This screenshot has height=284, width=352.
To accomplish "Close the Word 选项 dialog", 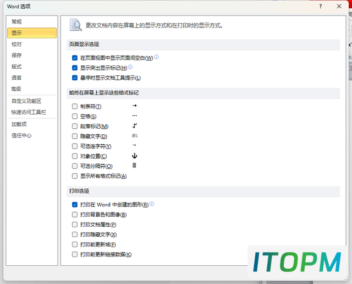I will (x=339, y=6).
